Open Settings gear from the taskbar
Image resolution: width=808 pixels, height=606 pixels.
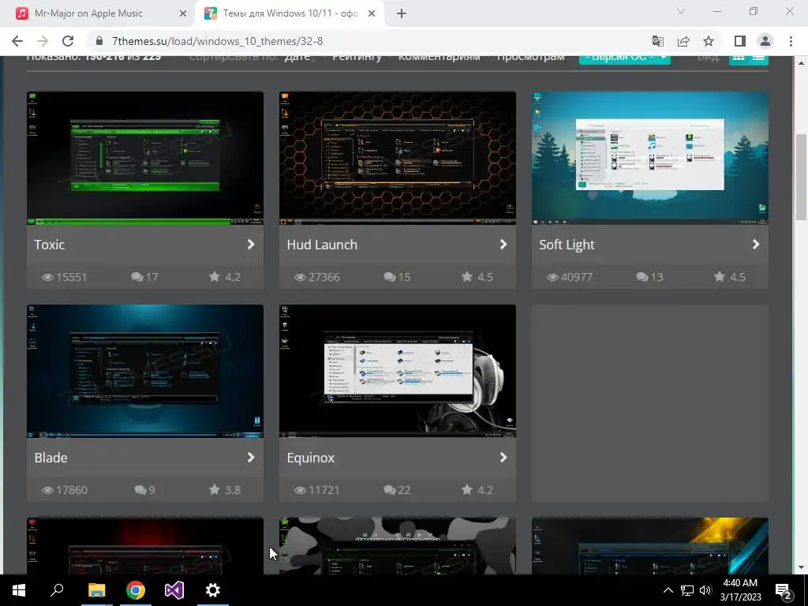(213, 590)
